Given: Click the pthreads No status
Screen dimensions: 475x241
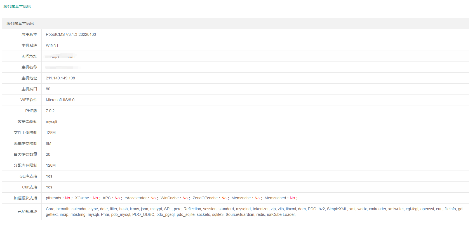Looking at the screenshot, I should pyautogui.click(x=67, y=198).
